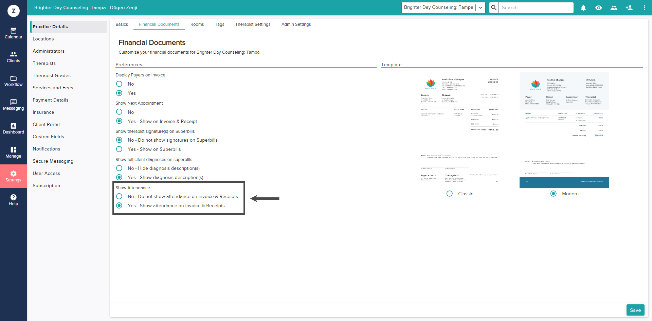
Task: Open the Messaging sidebar icon
Action: [14, 105]
